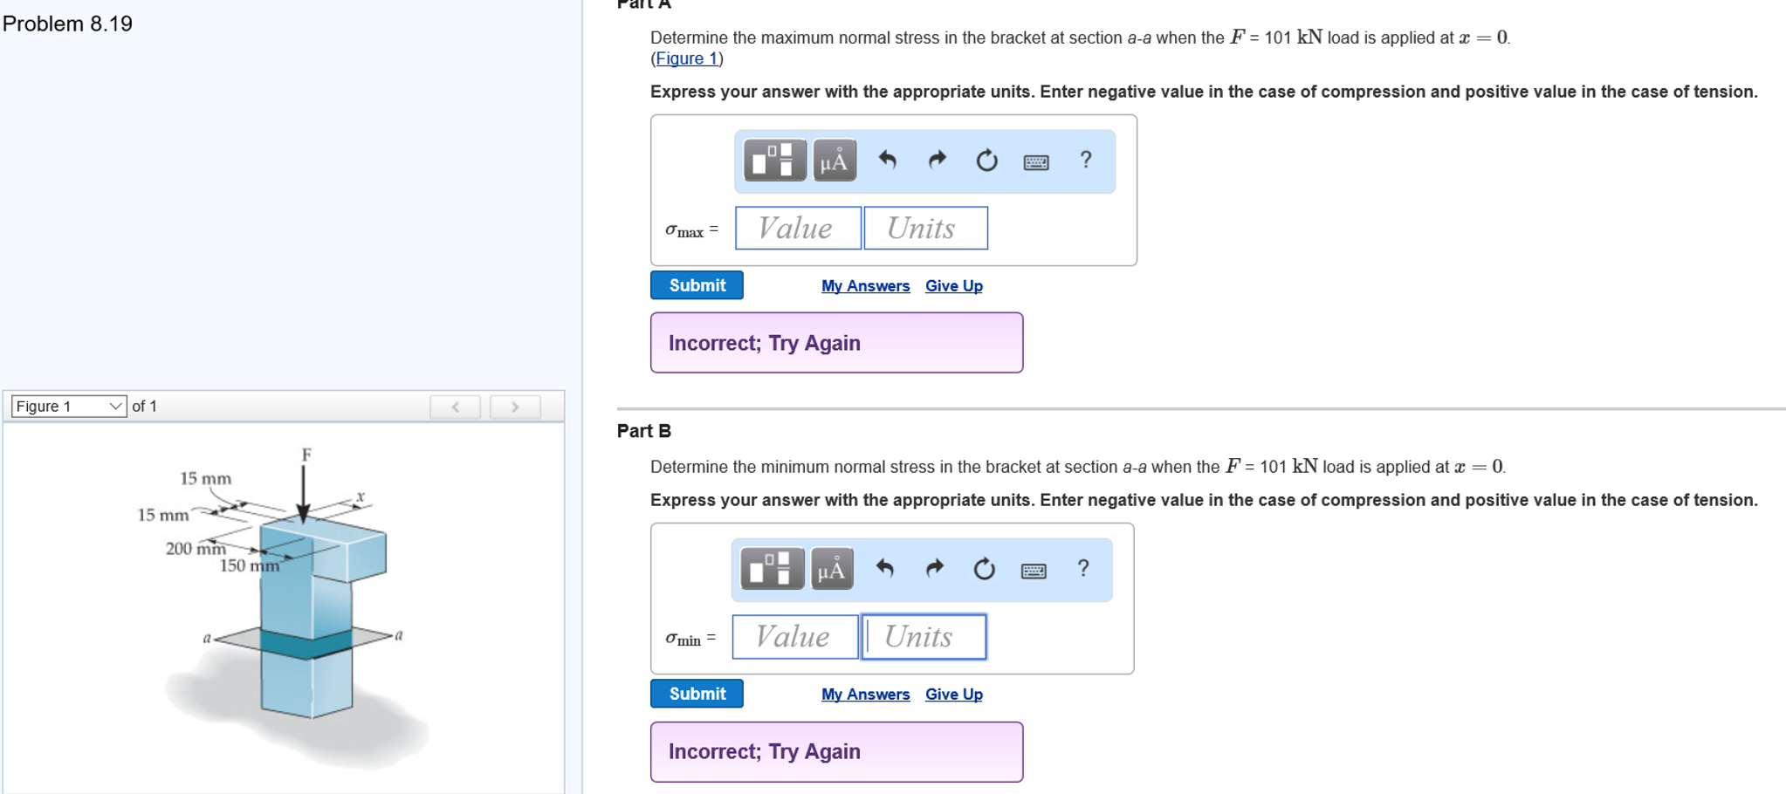This screenshot has height=794, width=1786.
Task: Click the Part A Incorrect; Try Again message
Action: [x=836, y=343]
